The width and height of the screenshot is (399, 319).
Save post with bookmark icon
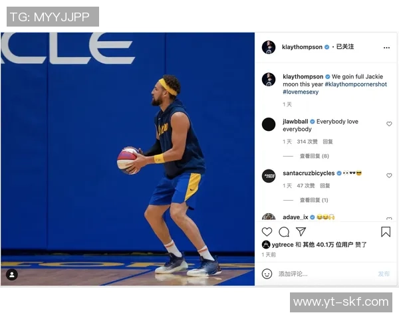pos(386,232)
